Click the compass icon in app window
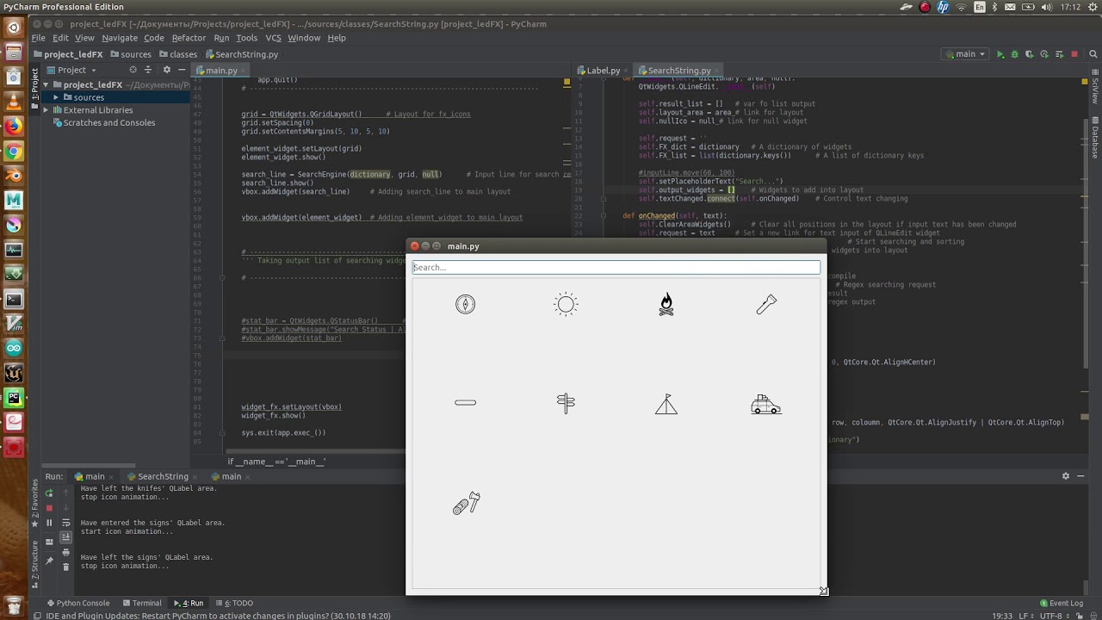Viewport: 1102px width, 620px height. pyautogui.click(x=465, y=304)
